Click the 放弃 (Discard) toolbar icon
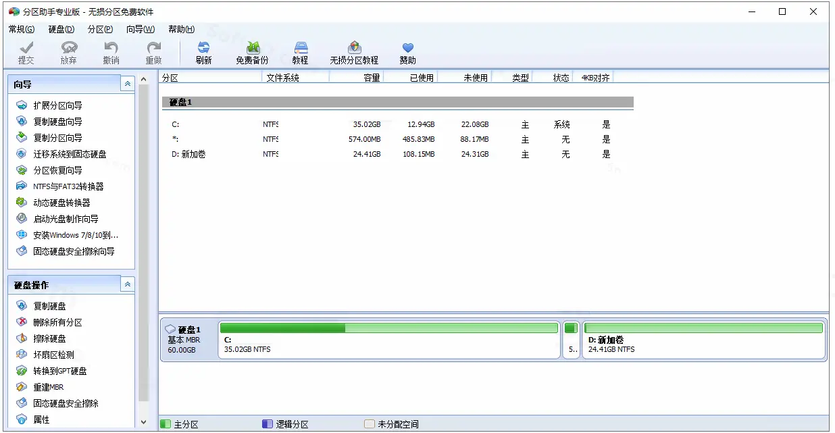 (68, 51)
